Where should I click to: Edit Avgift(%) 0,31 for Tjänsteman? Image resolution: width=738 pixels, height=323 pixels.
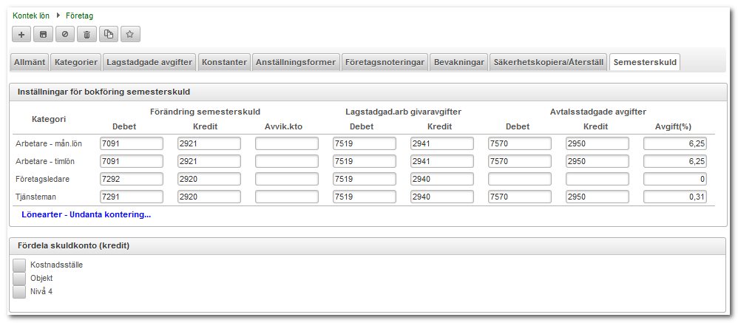coord(675,197)
